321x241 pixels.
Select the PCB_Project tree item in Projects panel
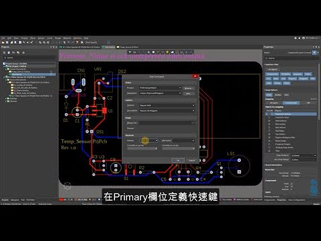click(x=16, y=66)
